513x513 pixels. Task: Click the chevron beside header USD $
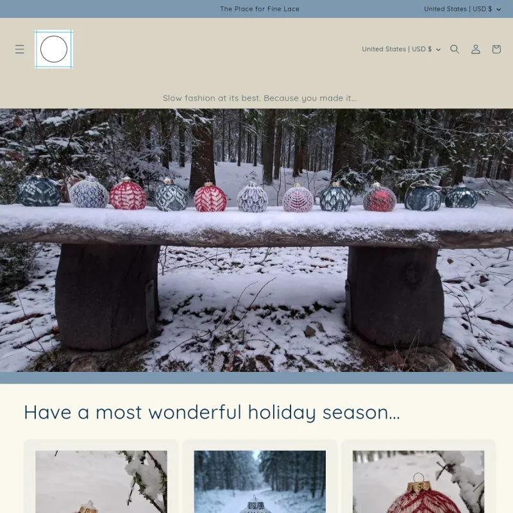pos(439,49)
